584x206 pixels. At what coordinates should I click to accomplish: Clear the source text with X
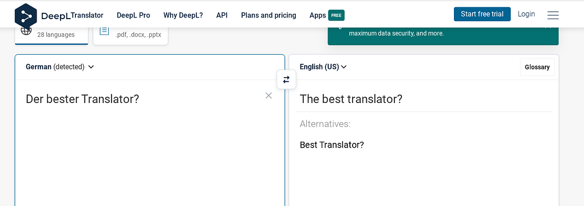[269, 96]
